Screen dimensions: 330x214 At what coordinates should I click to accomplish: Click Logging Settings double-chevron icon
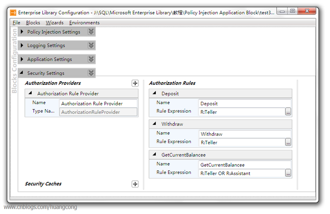click(x=91, y=45)
